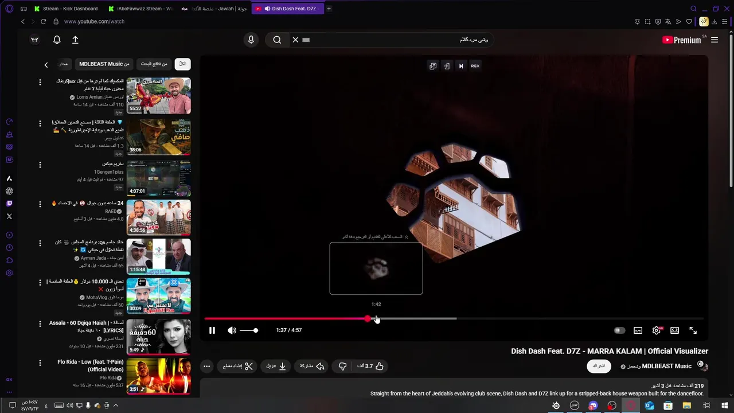
Task: Pause the video playback
Action: 212,330
